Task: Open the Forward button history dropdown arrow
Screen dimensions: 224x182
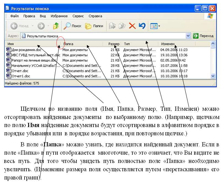Action: tap(48, 26)
